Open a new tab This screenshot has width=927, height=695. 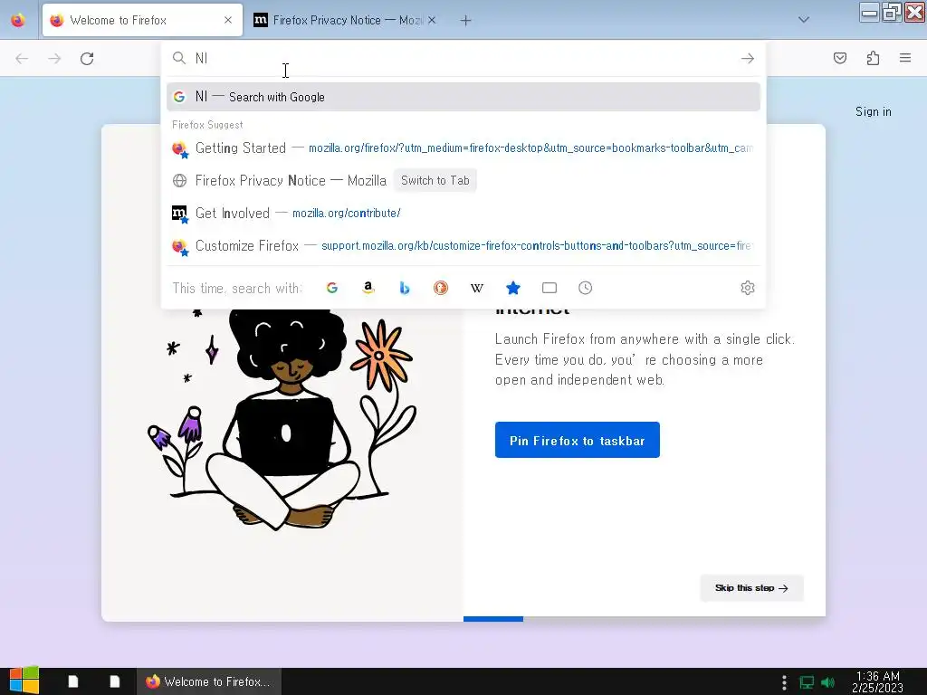[466, 21]
